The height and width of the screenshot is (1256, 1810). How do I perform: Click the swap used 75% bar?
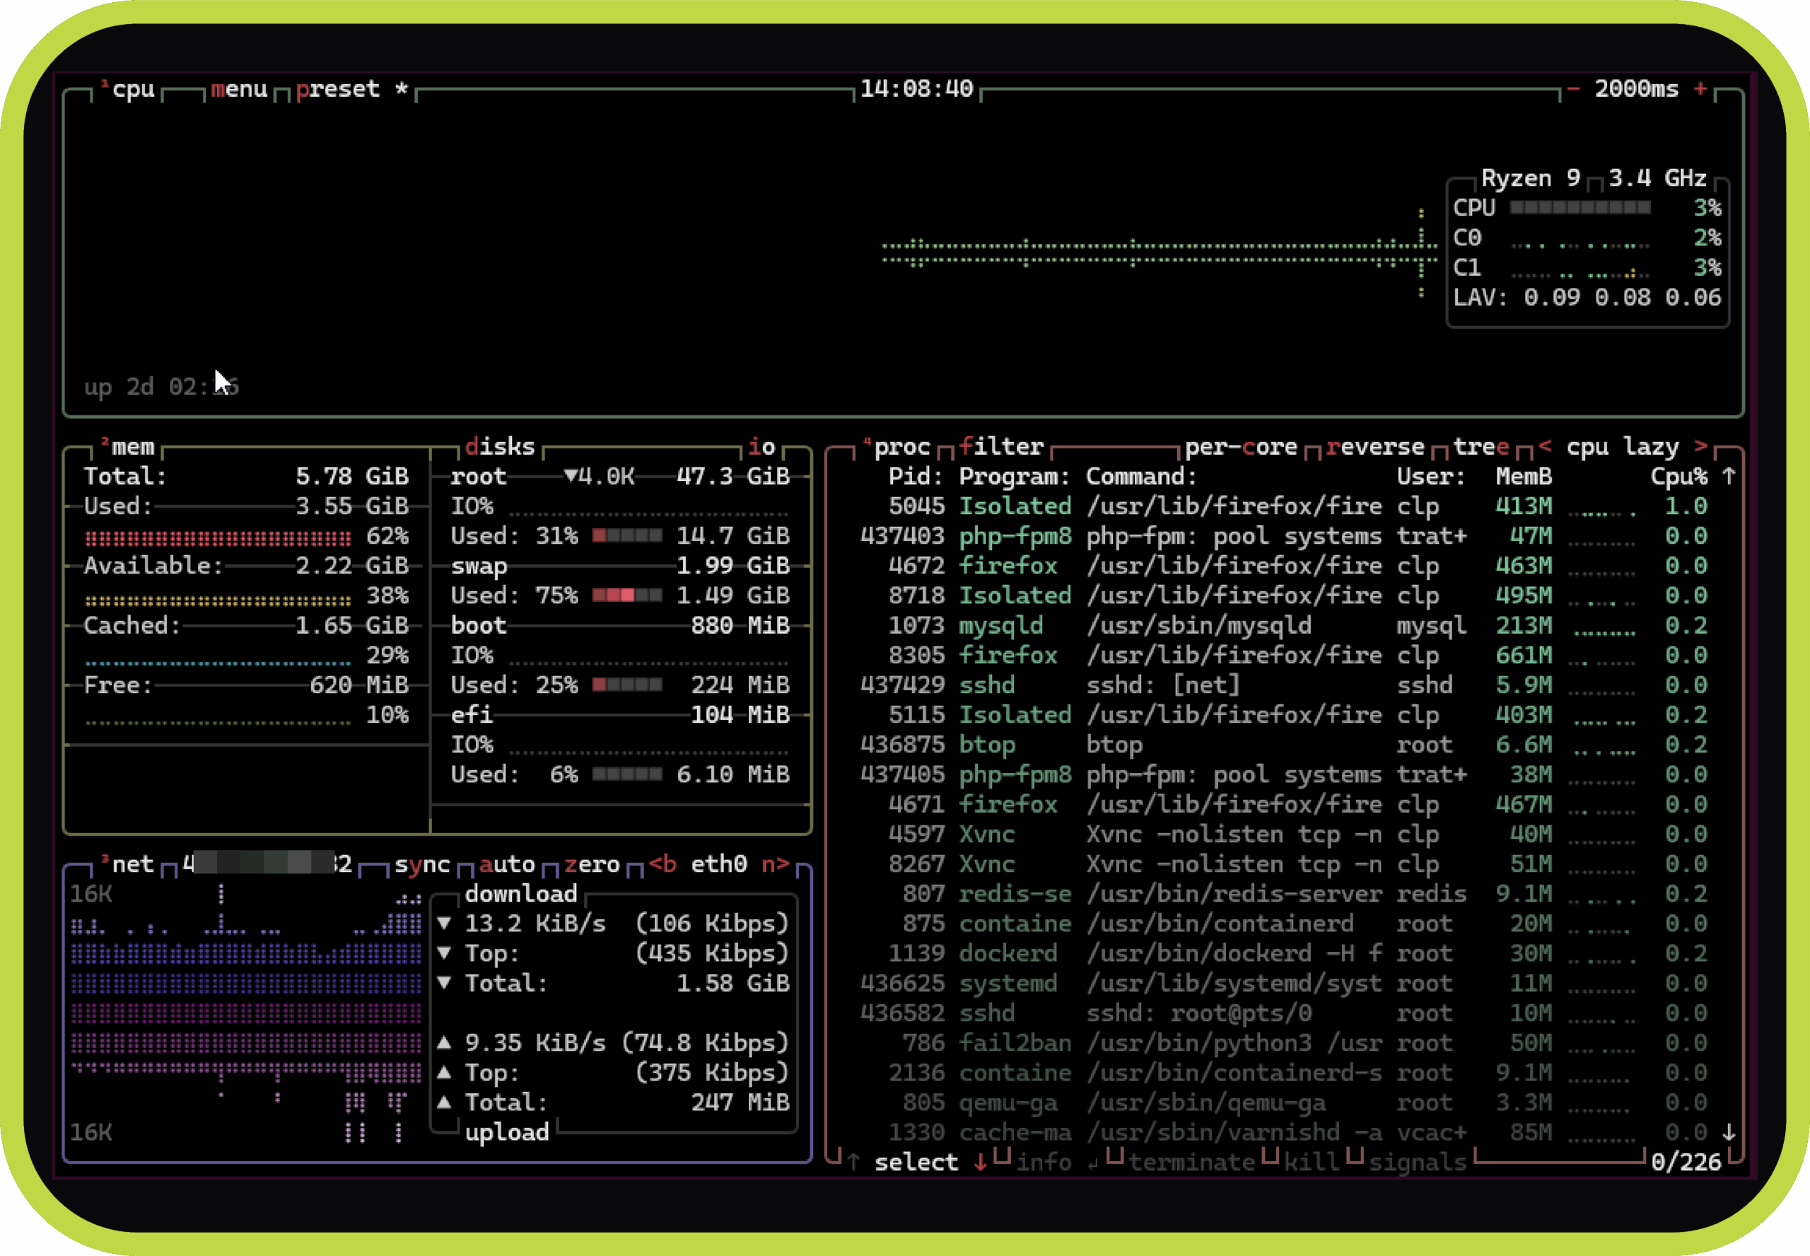[627, 595]
